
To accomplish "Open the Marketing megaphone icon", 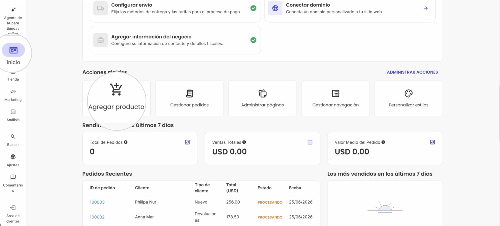I will coord(13,91).
